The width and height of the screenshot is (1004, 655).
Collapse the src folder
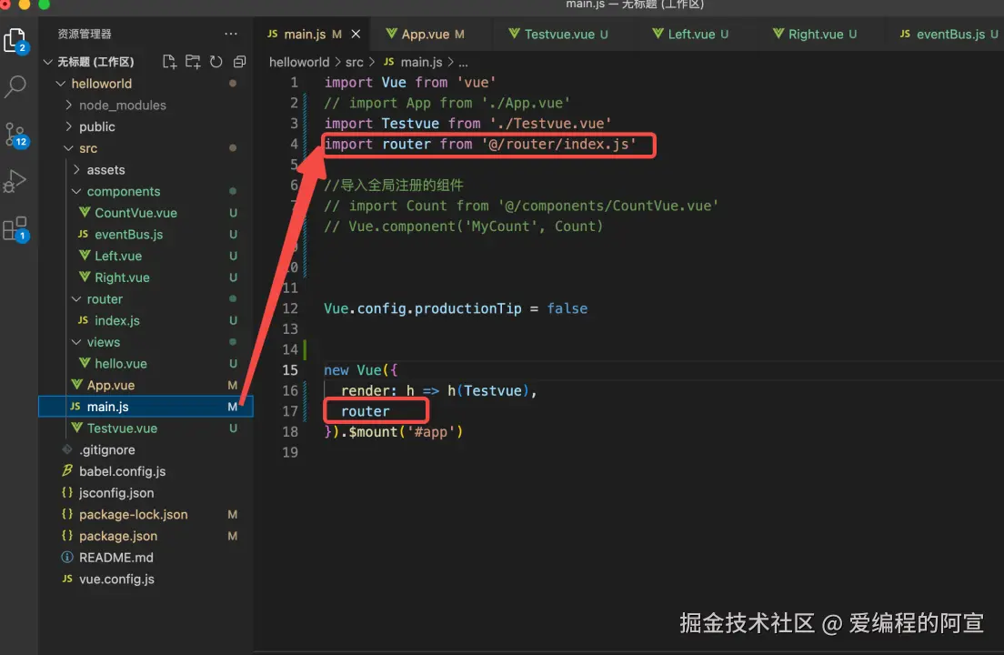pyautogui.click(x=68, y=148)
